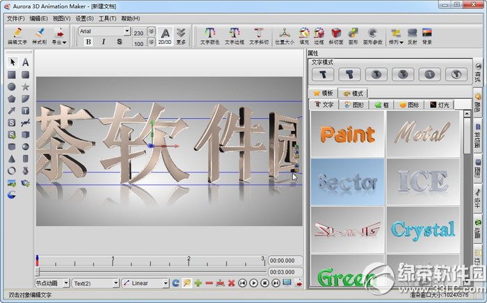
Task: Toggle bold formatting button B
Action: (x=88, y=42)
